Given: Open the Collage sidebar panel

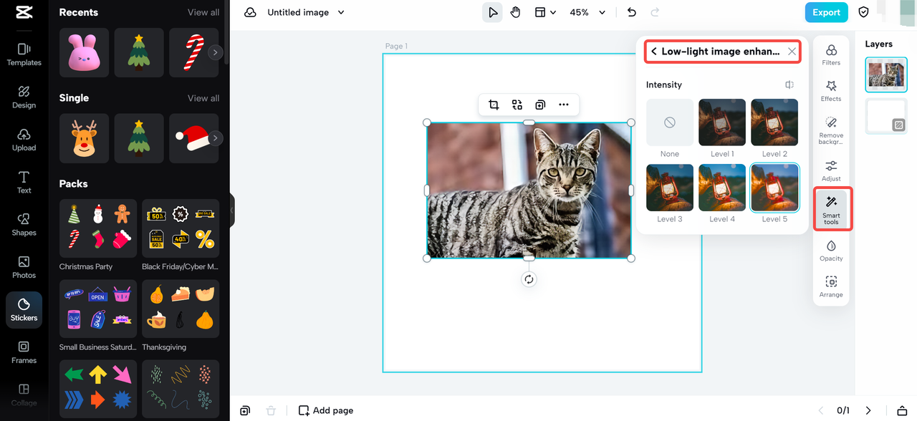Looking at the screenshot, I should [24, 395].
